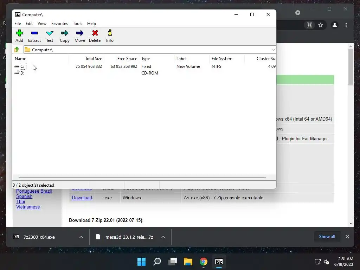Select the D: CD-ROM drive row
The image size is (360, 270).
point(144,73)
